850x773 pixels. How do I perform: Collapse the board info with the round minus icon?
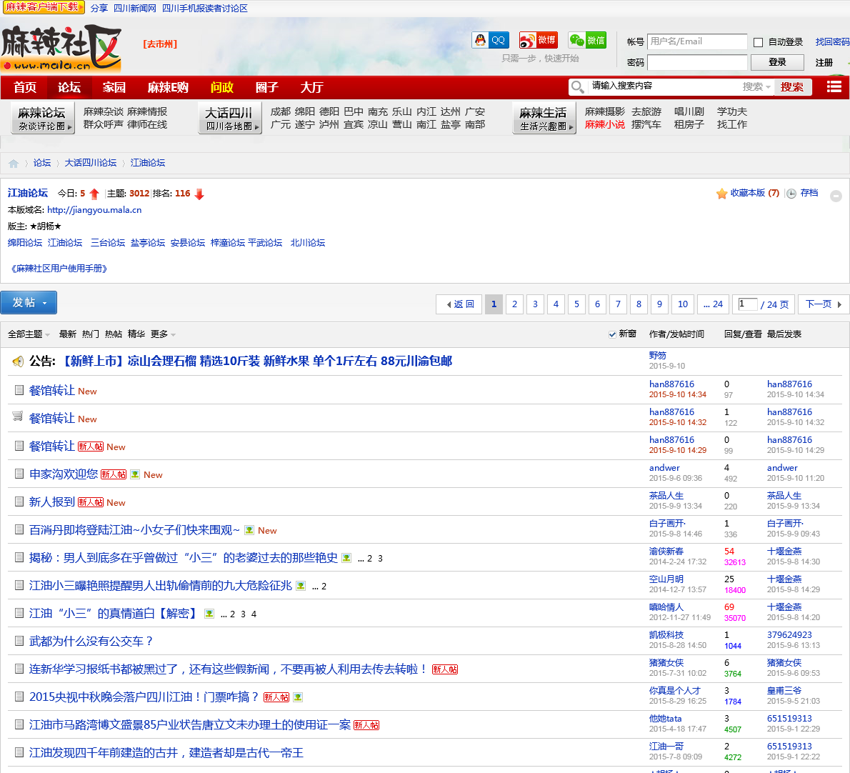click(x=836, y=196)
